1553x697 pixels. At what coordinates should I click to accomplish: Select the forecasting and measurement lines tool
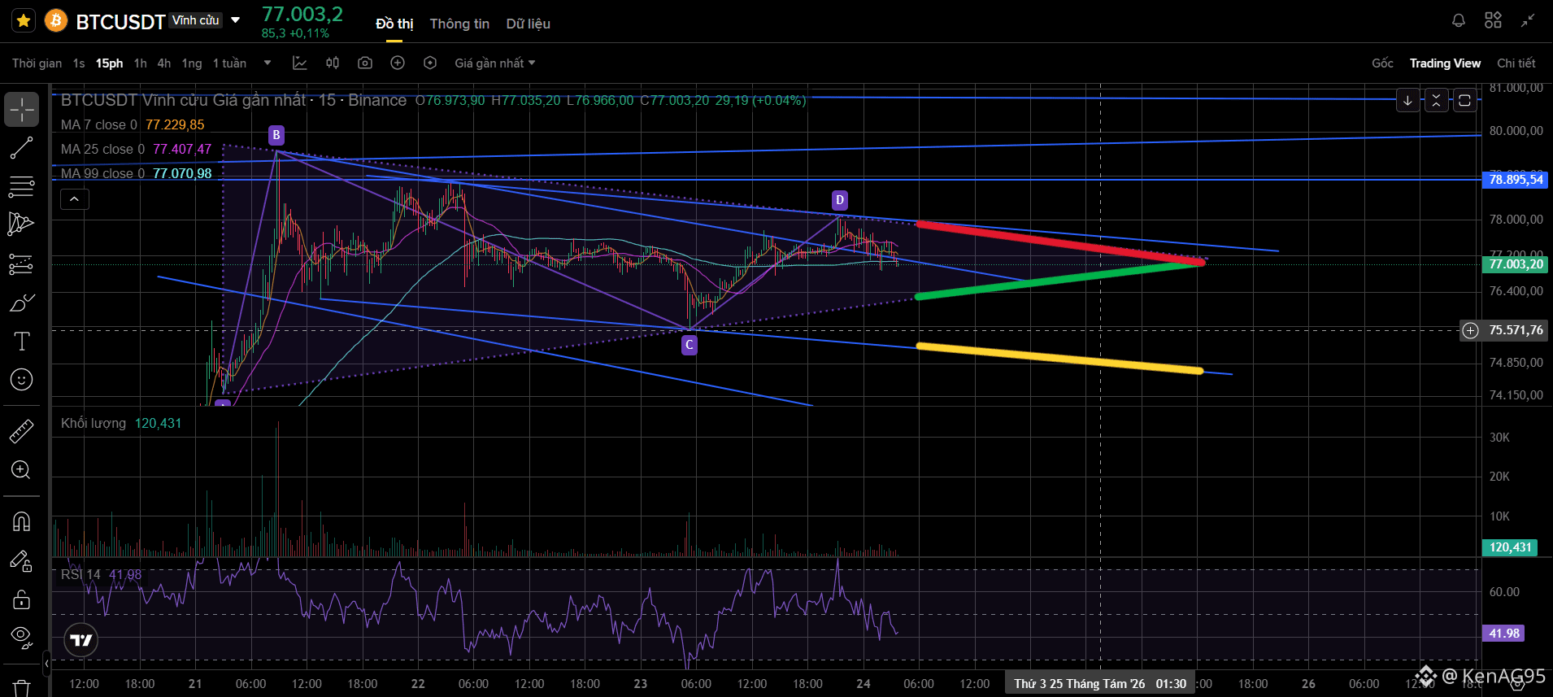(x=22, y=264)
